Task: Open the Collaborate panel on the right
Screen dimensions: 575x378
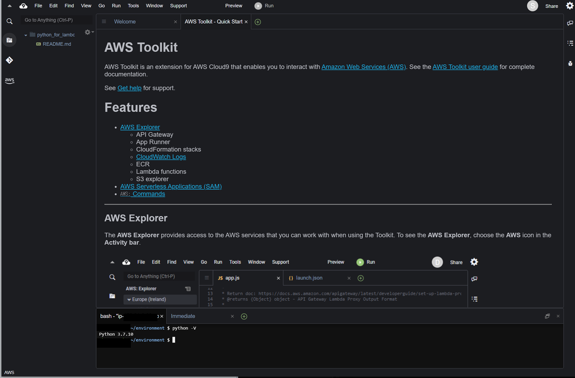Action: [570, 23]
